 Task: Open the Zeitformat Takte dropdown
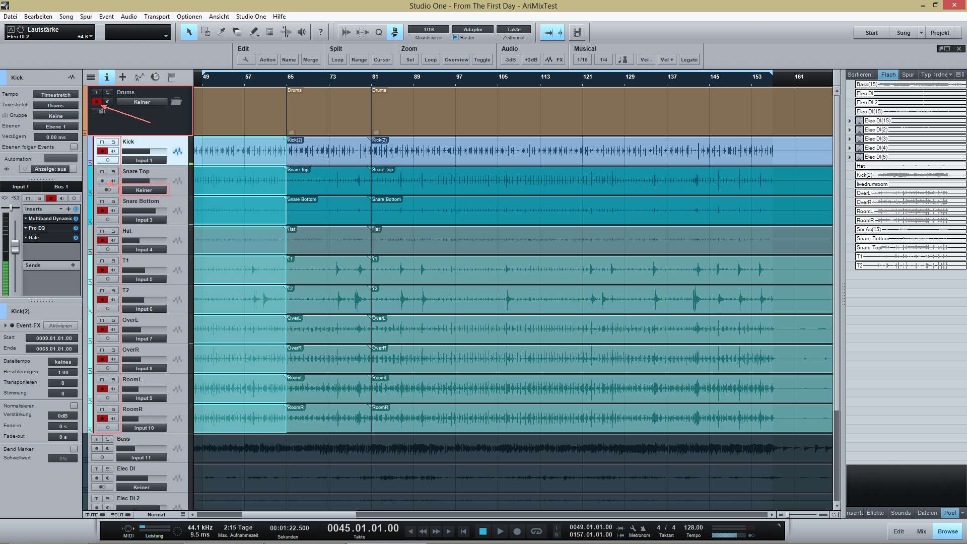[514, 29]
